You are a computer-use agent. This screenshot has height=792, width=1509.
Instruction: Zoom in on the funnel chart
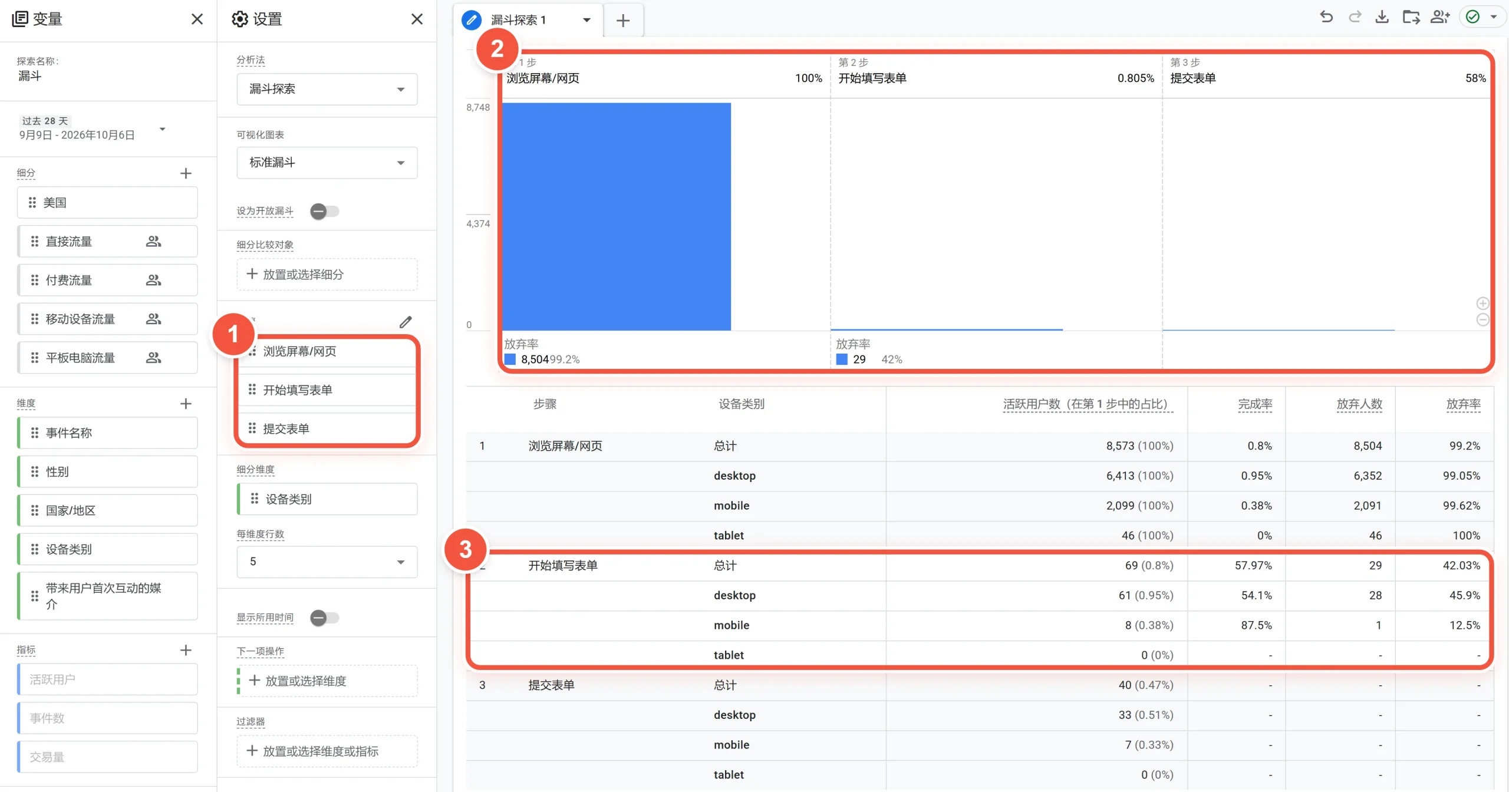(1483, 303)
